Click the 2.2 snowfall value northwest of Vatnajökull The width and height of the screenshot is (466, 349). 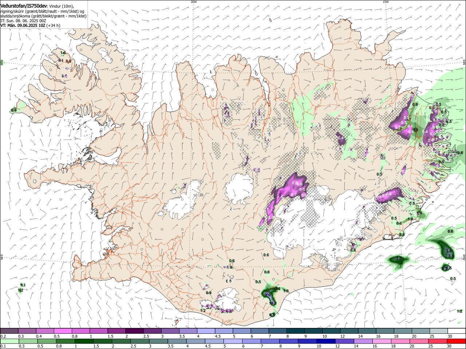[280, 196]
